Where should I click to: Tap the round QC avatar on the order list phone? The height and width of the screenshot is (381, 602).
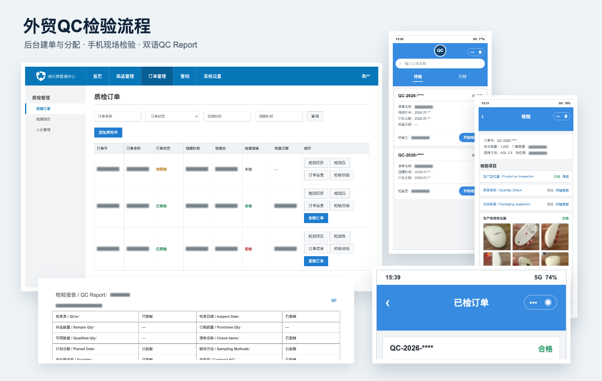pyautogui.click(x=440, y=50)
